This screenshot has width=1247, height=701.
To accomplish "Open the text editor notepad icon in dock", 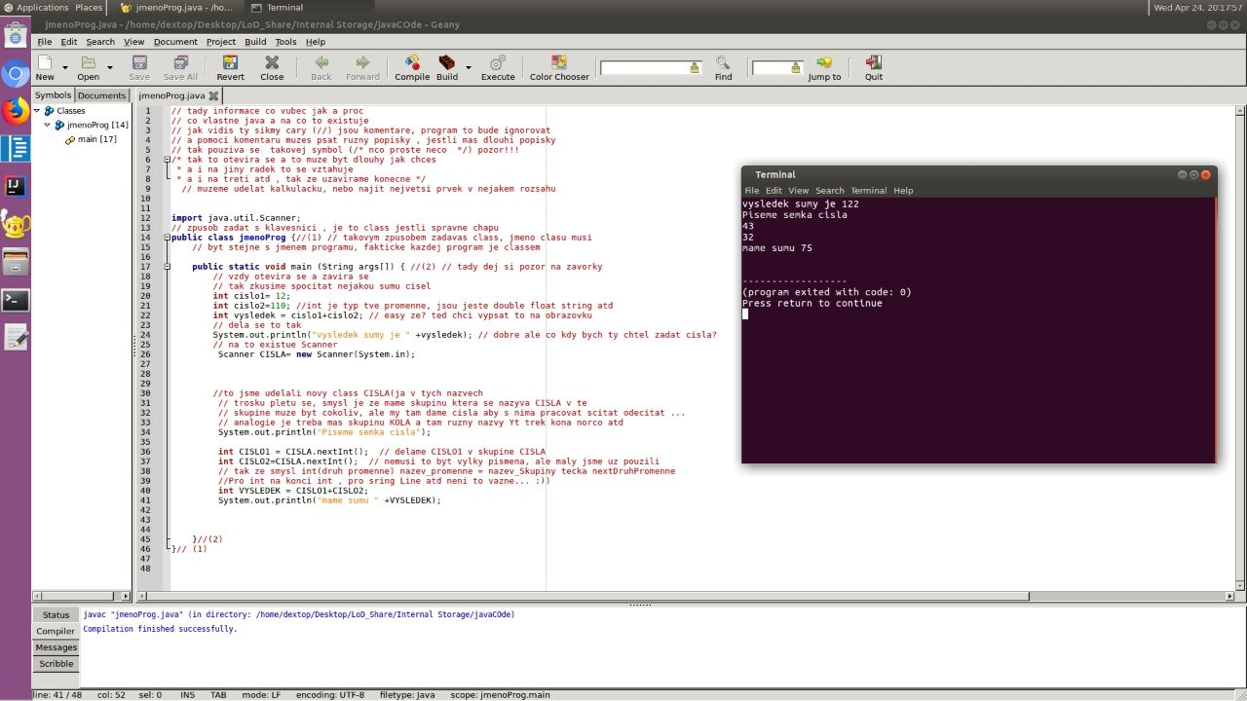I will point(15,338).
